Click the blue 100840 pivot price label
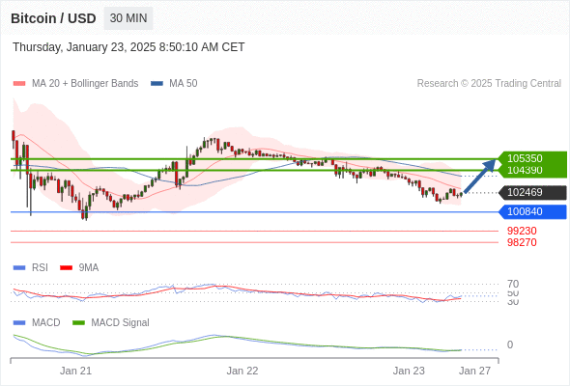The image size is (570, 386). coord(532,211)
